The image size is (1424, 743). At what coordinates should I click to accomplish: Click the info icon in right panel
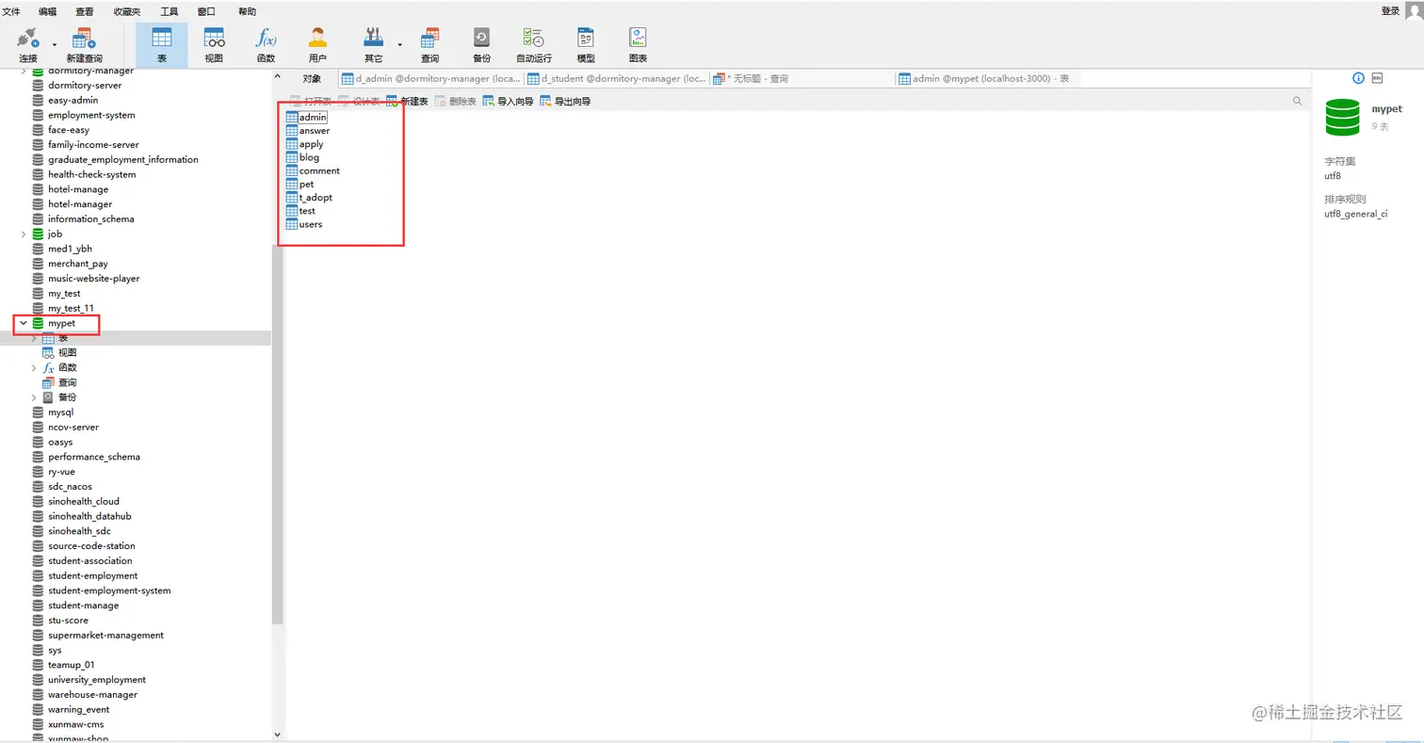(1358, 78)
